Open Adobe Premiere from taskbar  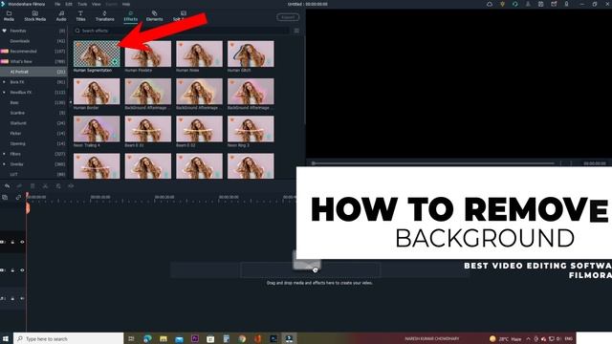click(x=195, y=338)
